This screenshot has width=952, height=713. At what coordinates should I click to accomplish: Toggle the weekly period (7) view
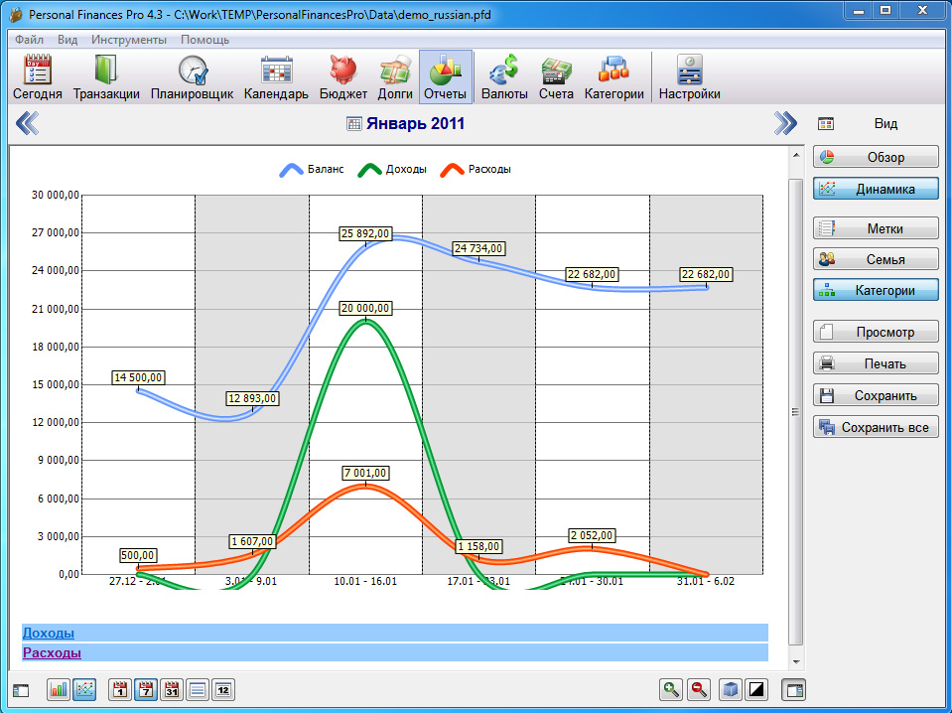click(146, 689)
